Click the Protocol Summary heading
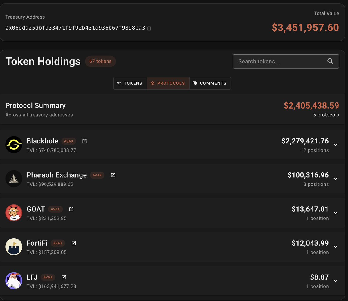This screenshot has width=348, height=301. tap(35, 106)
